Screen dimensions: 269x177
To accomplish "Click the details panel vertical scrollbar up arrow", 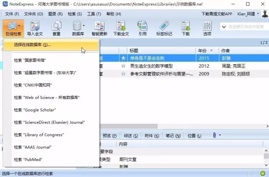I will 266,151.
